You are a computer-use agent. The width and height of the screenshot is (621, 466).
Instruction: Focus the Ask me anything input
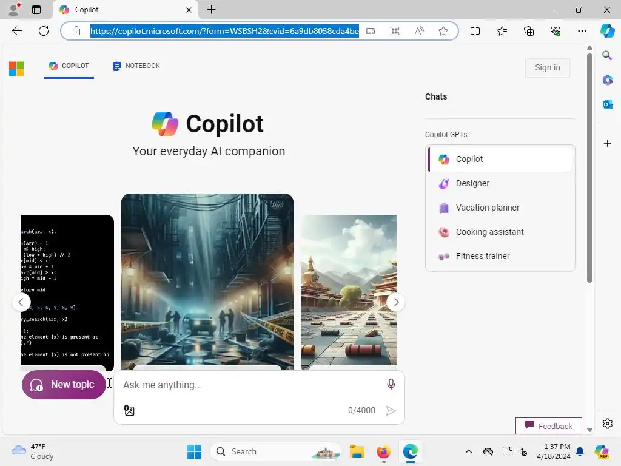click(x=249, y=385)
